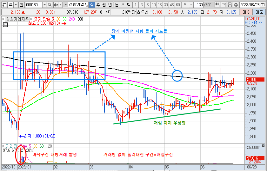Toggle the square before 거래량 volume legend

click(3, 146)
